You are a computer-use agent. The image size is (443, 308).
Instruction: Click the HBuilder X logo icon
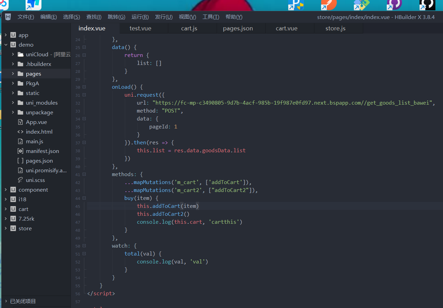8,17
